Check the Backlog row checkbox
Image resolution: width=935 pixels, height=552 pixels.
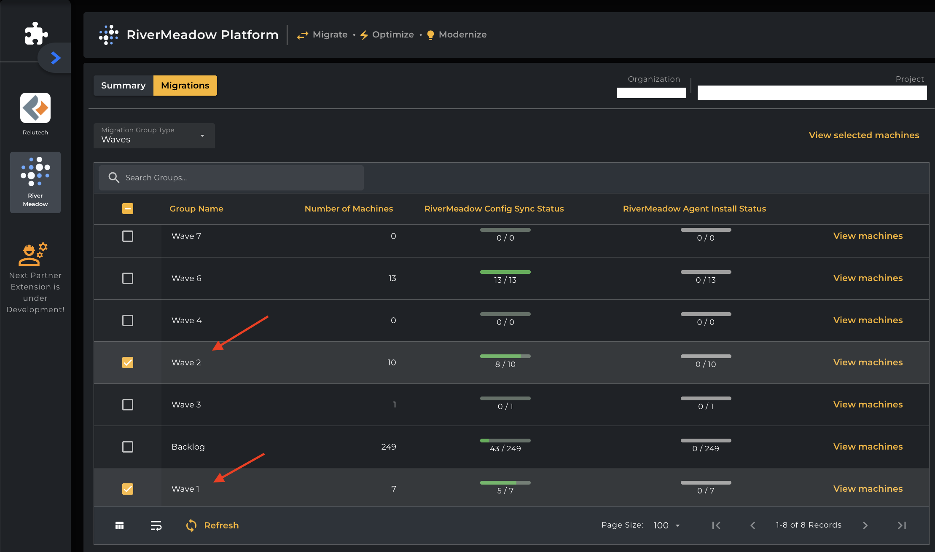click(128, 447)
